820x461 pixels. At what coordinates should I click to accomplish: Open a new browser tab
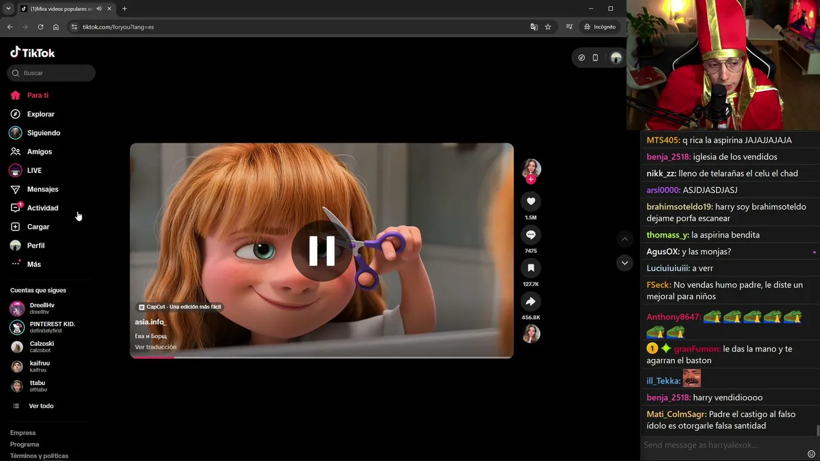124,8
